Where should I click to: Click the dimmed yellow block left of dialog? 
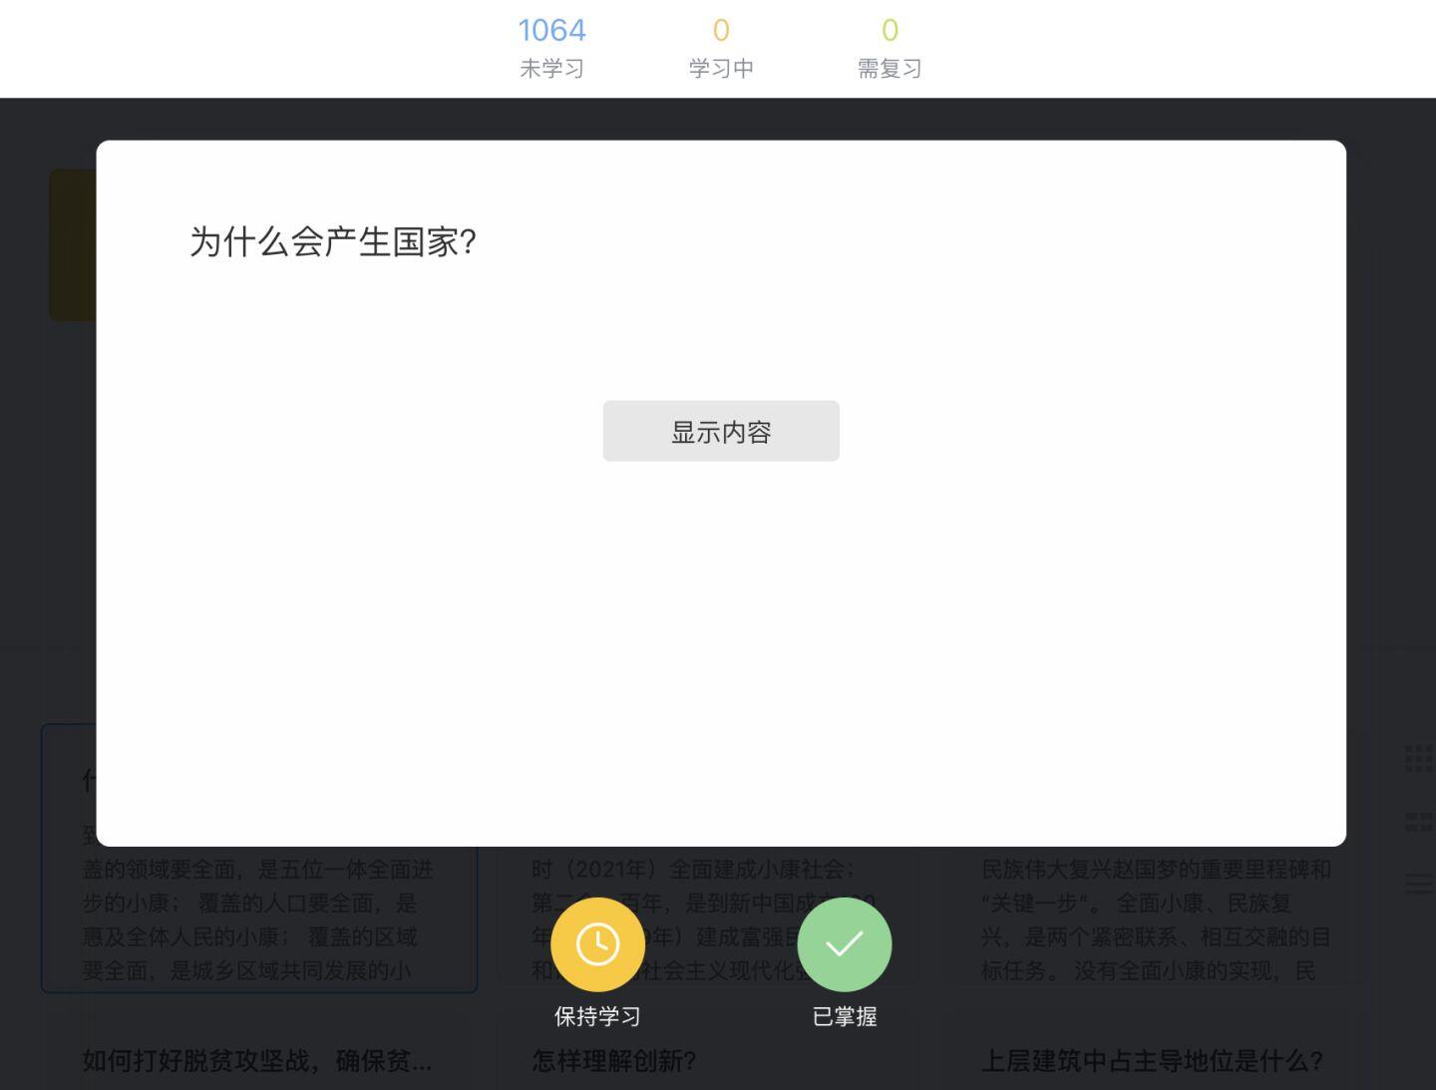(x=72, y=244)
